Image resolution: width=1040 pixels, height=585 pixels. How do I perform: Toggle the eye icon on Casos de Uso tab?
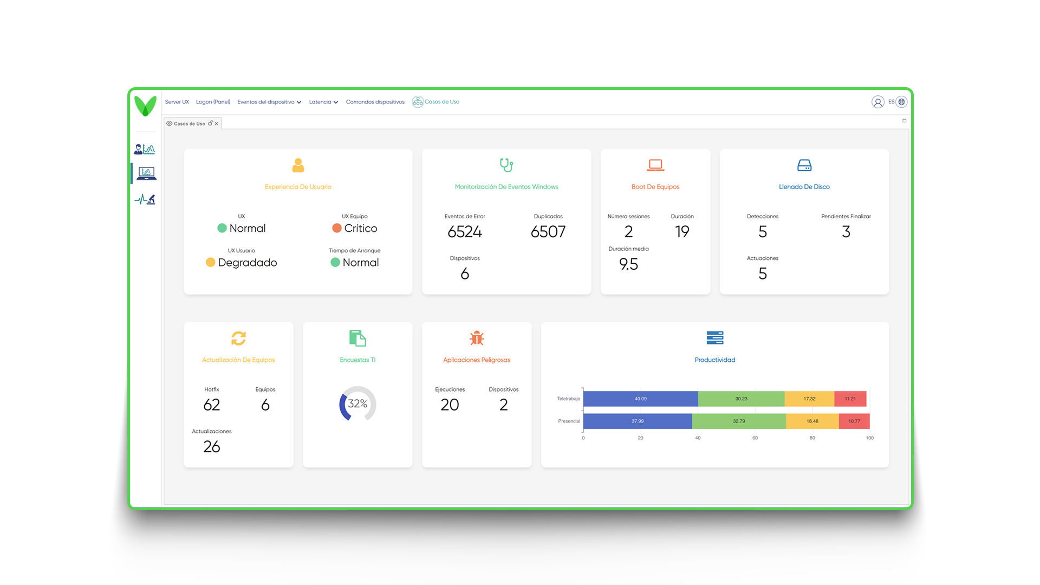pyautogui.click(x=169, y=123)
